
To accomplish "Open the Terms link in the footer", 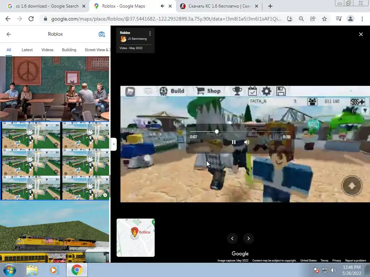I will pos(324,260).
